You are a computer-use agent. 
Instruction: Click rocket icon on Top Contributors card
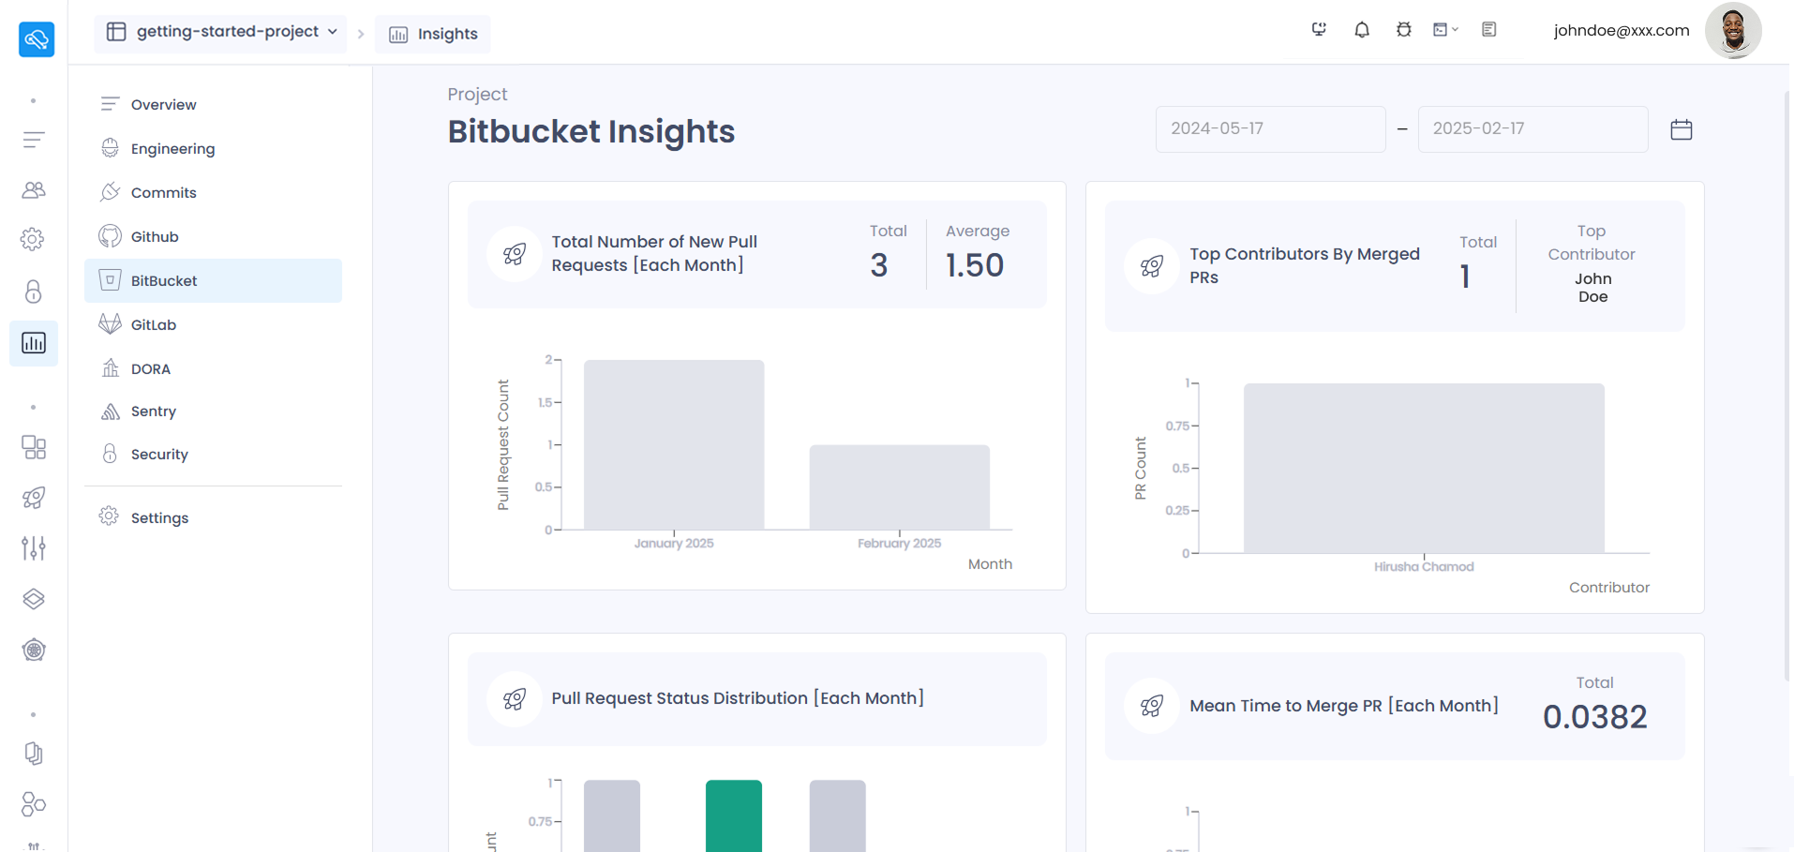[x=1152, y=266]
